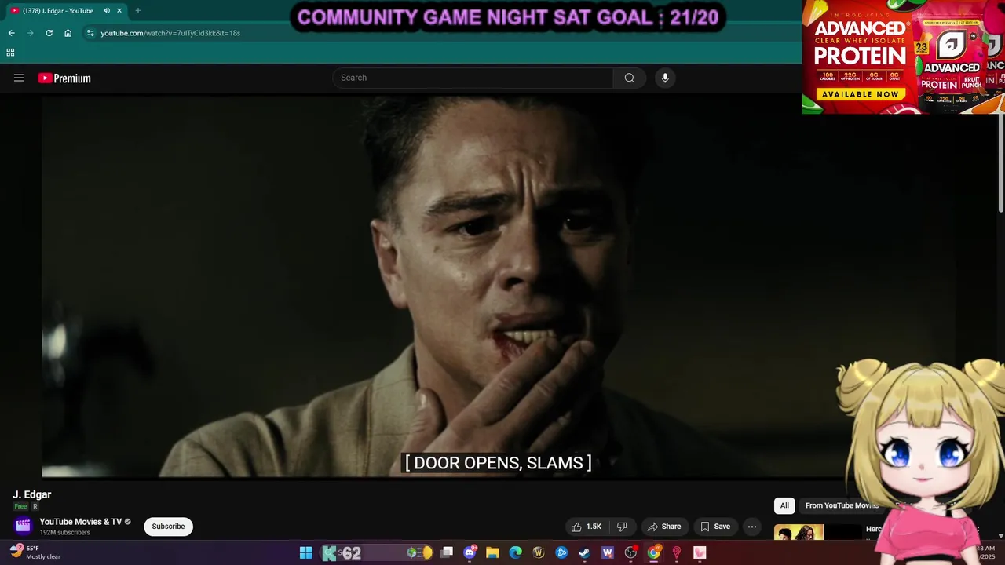Open the browser home page icon
Viewport: 1005px width, 565px height.
click(x=68, y=33)
